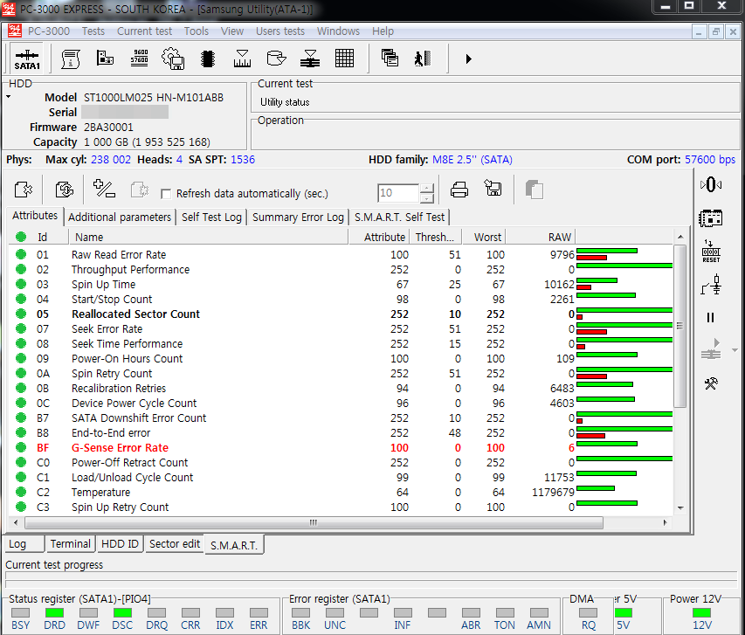Screen dimensions: 745x635
Task: Click the gear with floppy disk icon
Action: click(174, 59)
